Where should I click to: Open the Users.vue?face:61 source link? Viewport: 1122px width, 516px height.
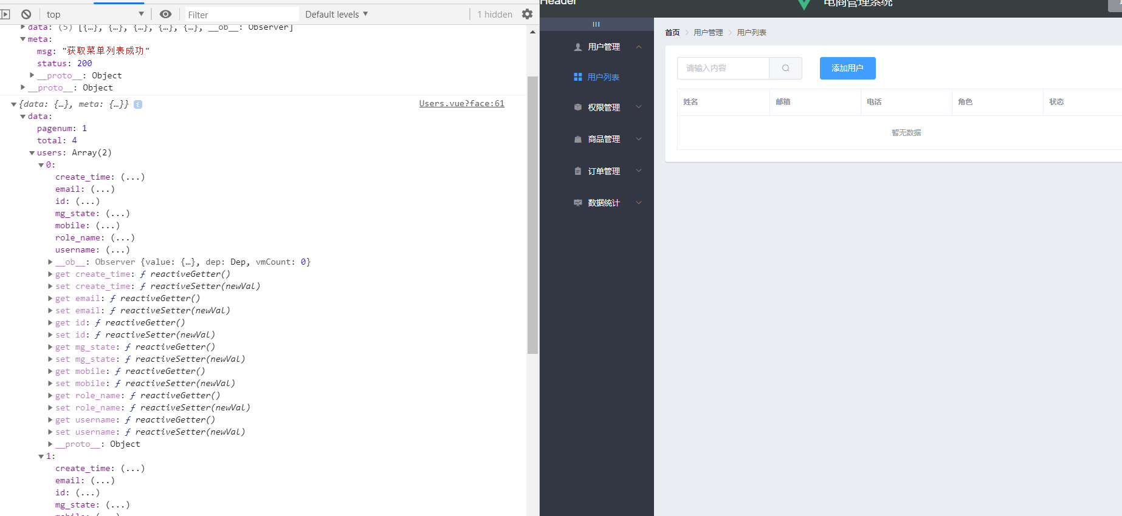coord(461,103)
